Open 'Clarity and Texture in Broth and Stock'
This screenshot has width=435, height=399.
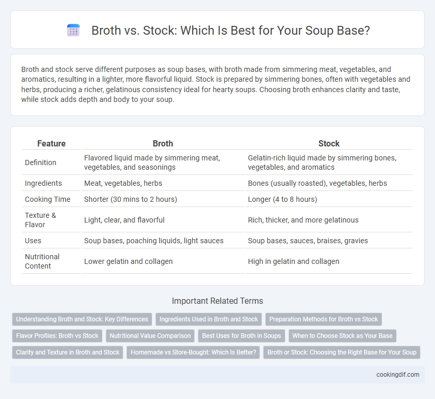(67, 352)
